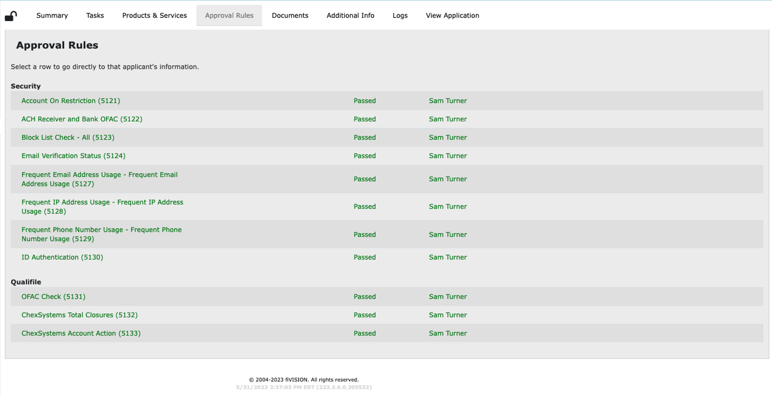Click the fiVISION copyright footer text
The height and width of the screenshot is (395, 772).
coord(304,380)
